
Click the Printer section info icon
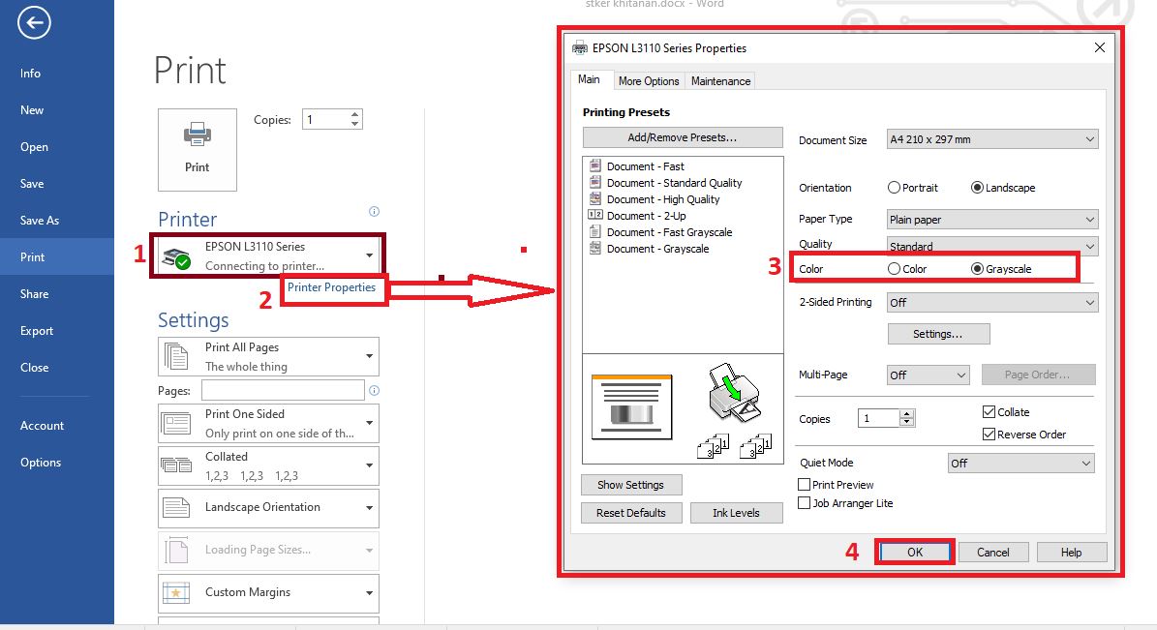374,212
